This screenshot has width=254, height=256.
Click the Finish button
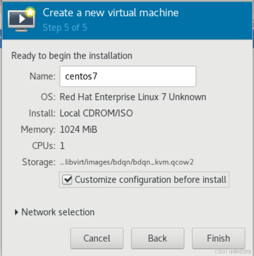click(218, 238)
